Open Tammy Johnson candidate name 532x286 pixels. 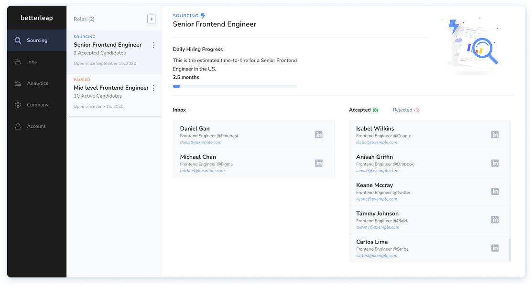[x=377, y=214]
